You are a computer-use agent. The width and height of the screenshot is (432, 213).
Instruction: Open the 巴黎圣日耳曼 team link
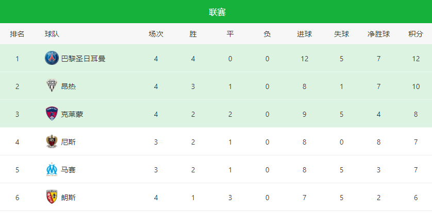coord(83,59)
